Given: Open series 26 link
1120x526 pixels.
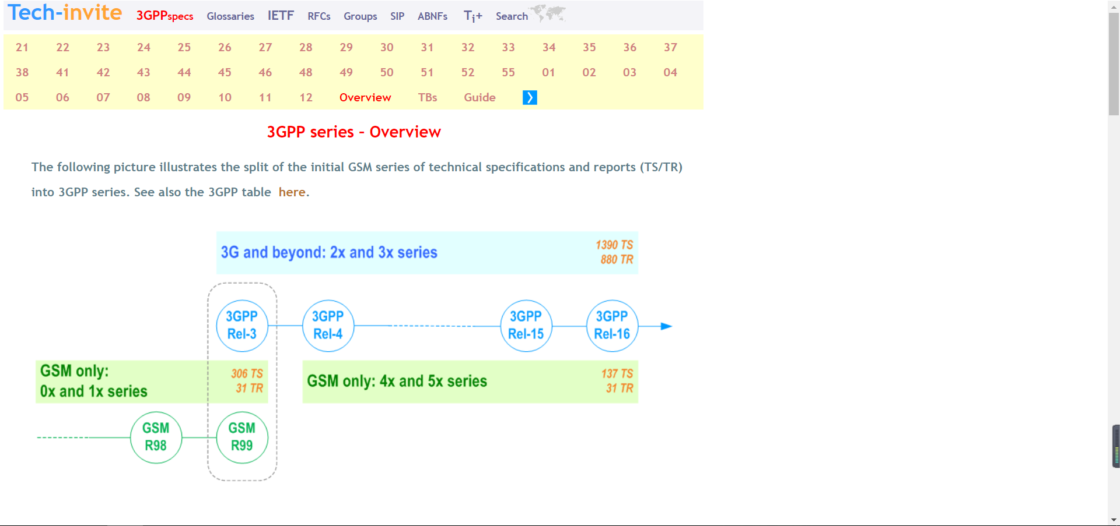Looking at the screenshot, I should pyautogui.click(x=225, y=47).
